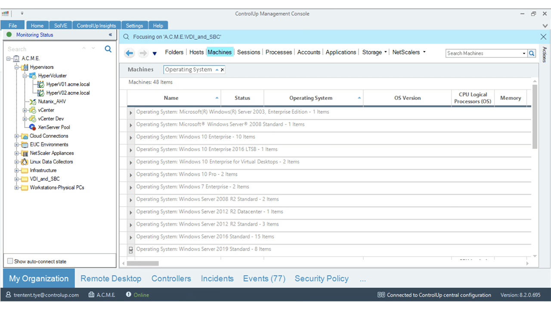Click the search button beside Search Machines field

531,53
